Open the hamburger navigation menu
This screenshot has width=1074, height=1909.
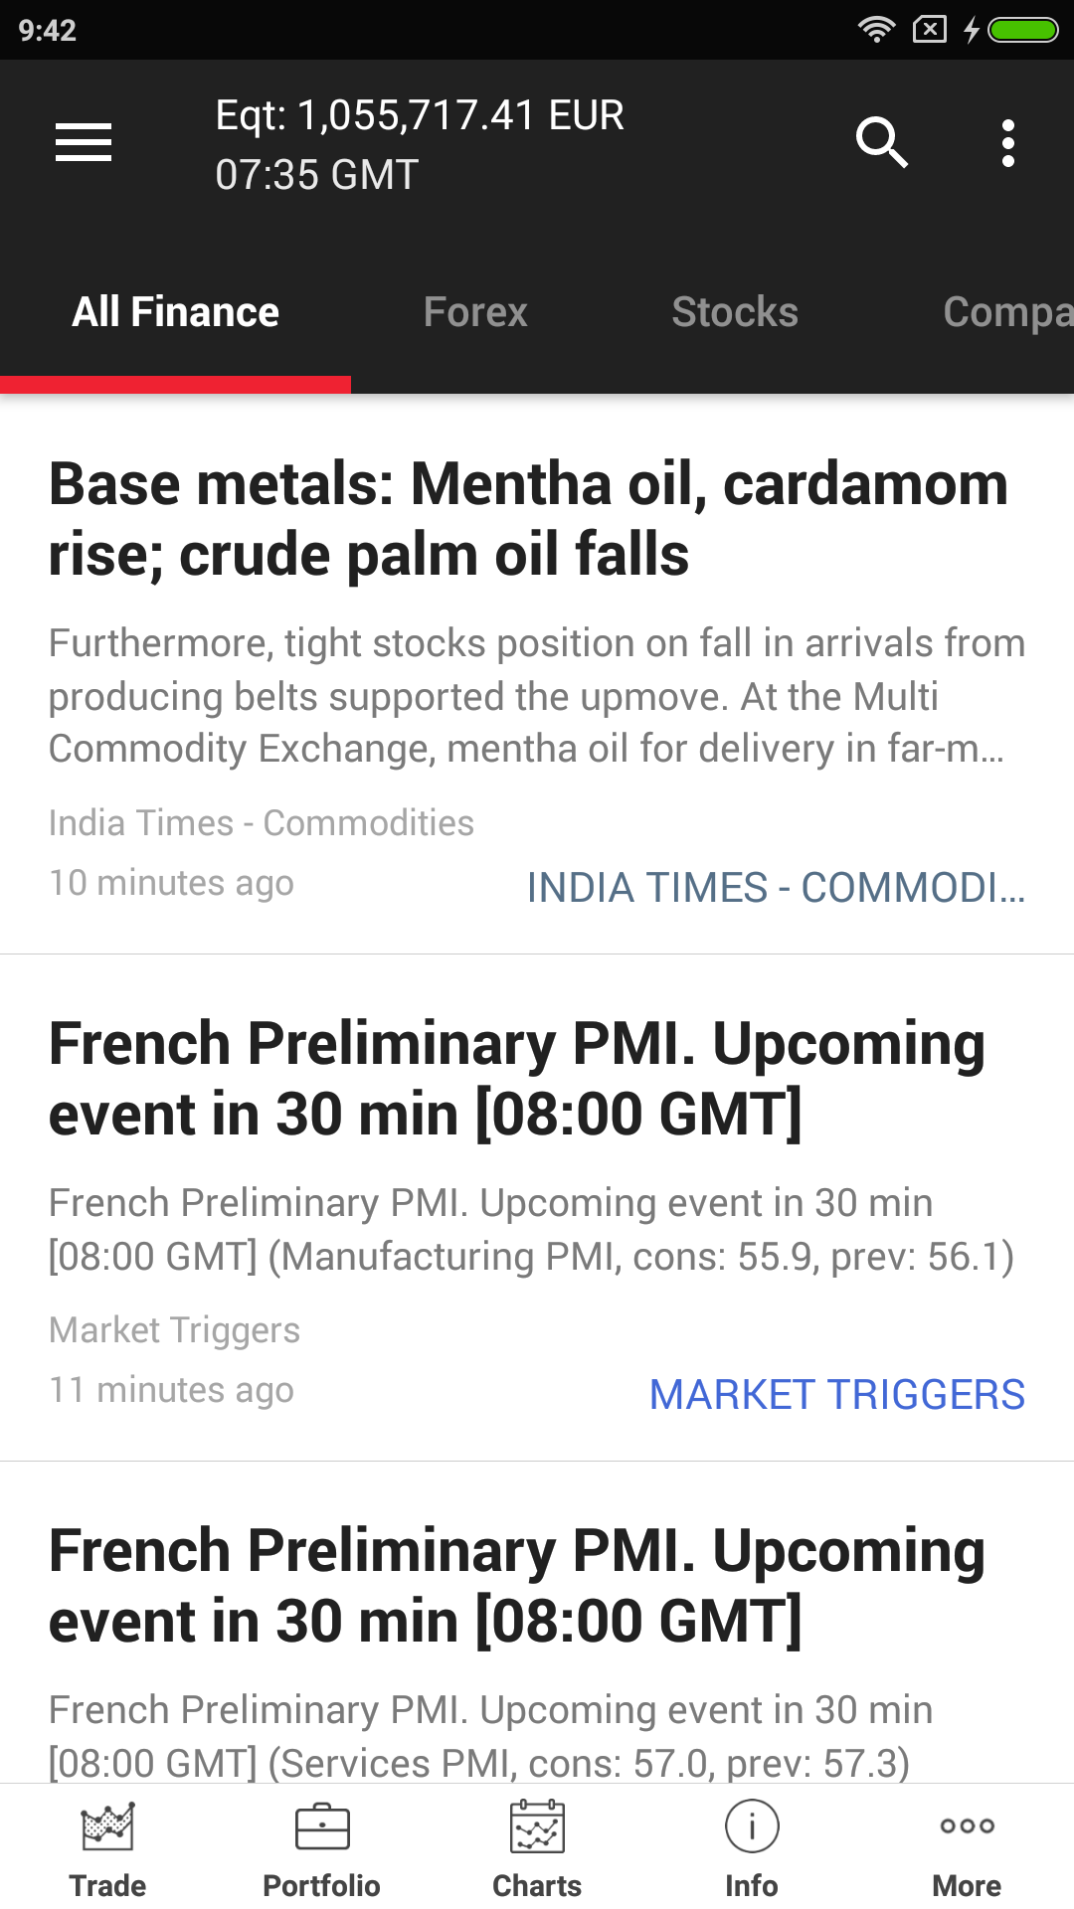pos(84,143)
